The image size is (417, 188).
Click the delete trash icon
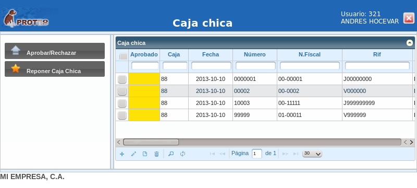coord(157,154)
